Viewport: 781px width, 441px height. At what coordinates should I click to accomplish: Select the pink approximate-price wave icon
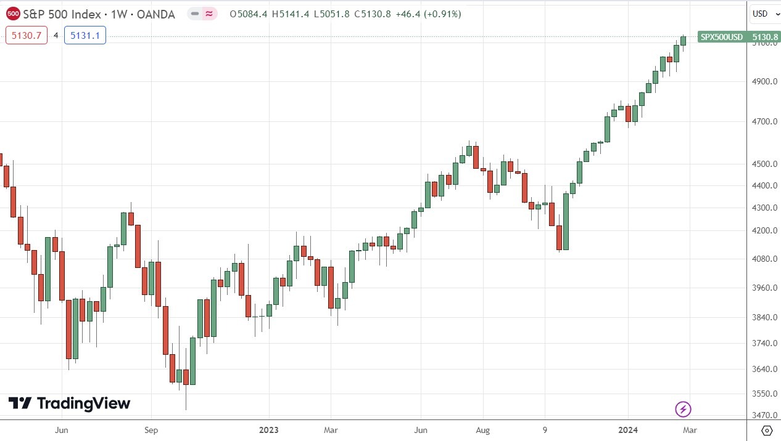(208, 14)
